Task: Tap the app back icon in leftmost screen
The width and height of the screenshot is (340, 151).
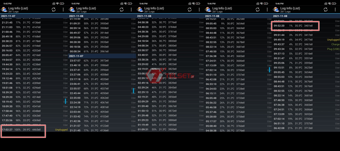Action: 4,10
